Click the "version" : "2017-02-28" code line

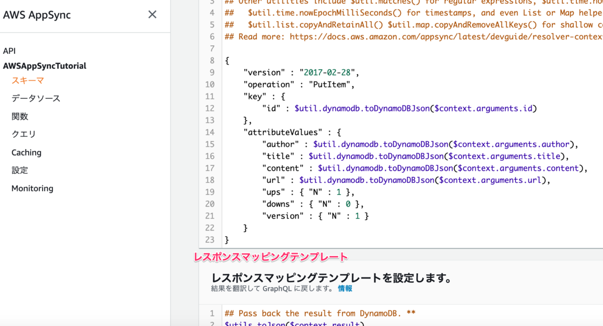click(x=301, y=72)
